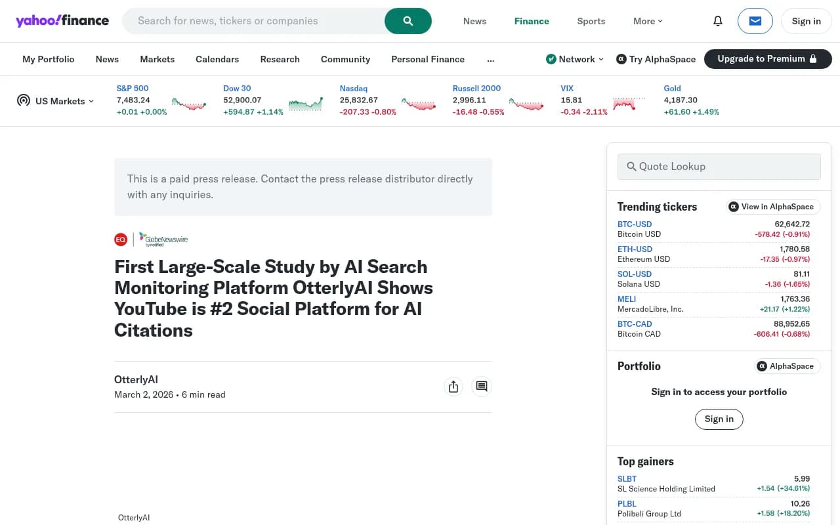
Task: Click the article headline text
Action: tap(274, 299)
